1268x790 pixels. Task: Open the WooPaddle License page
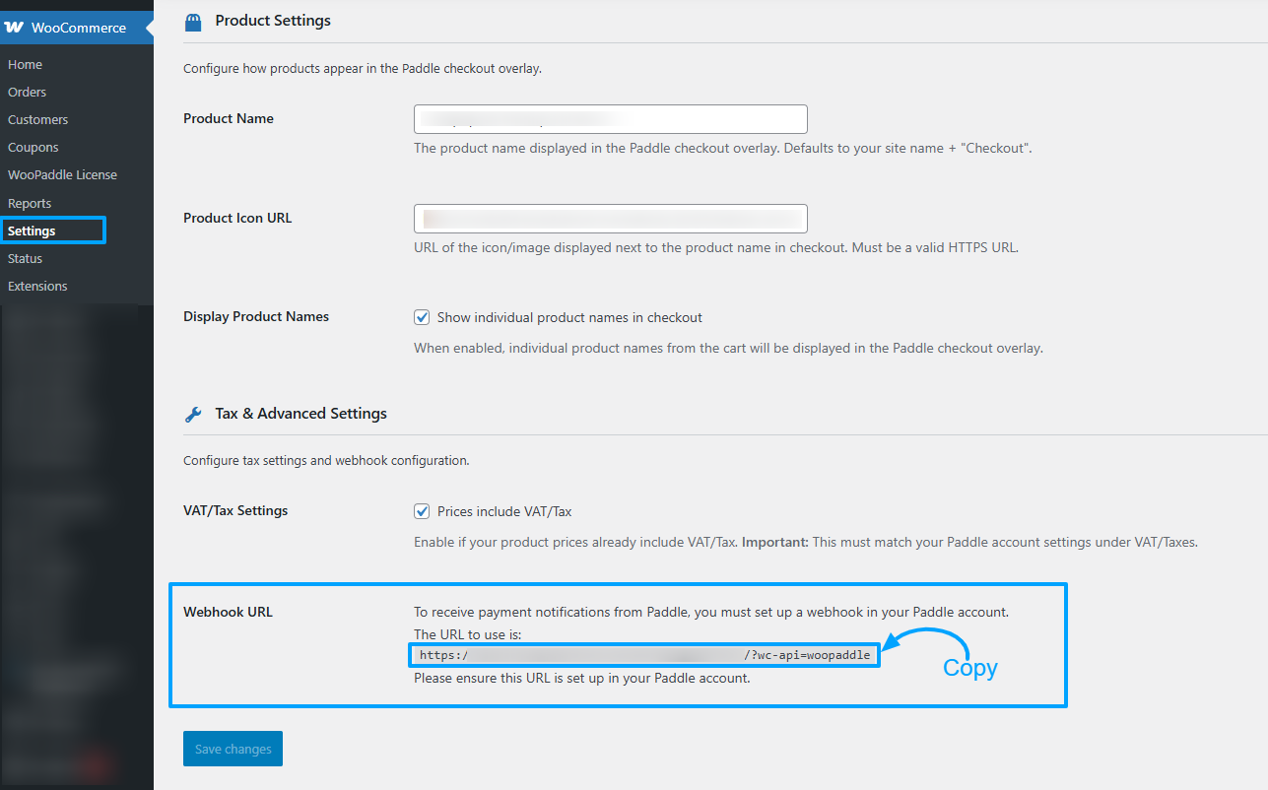(x=62, y=174)
